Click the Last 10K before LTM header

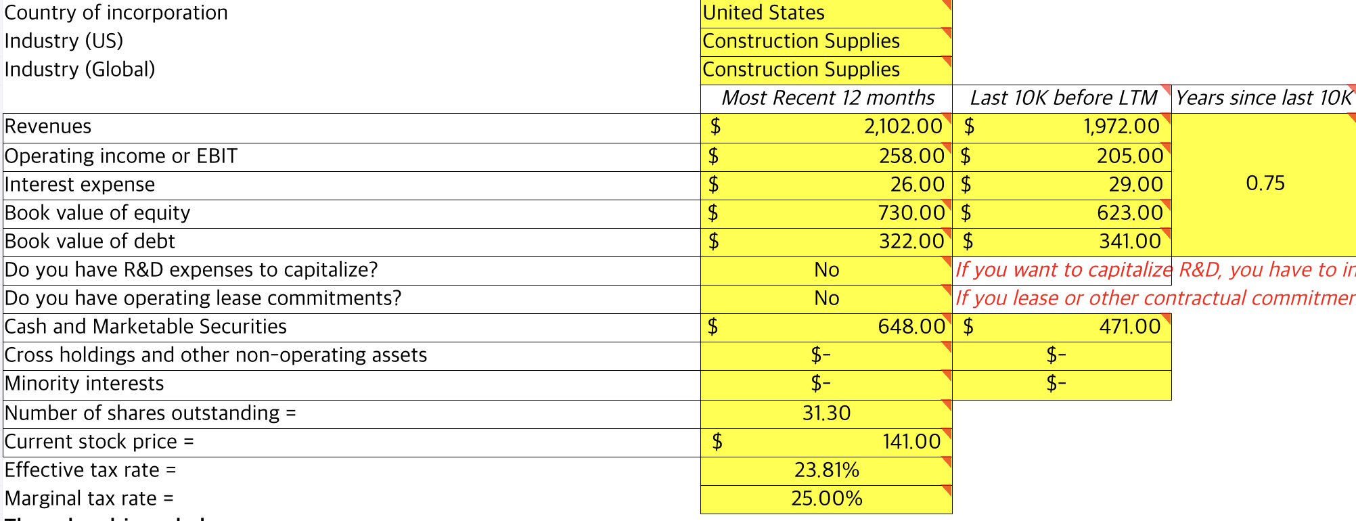click(1062, 99)
